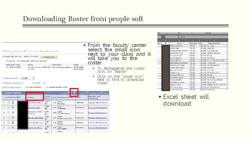Open the Excel Name Box dropdown arrow
This screenshot has width=251, height=141.
click(160, 37)
